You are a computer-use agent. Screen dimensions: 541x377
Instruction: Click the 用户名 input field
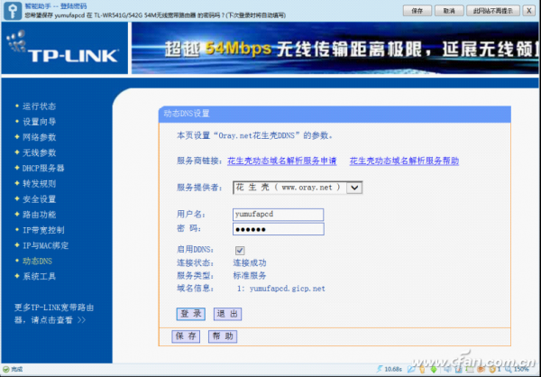click(277, 214)
